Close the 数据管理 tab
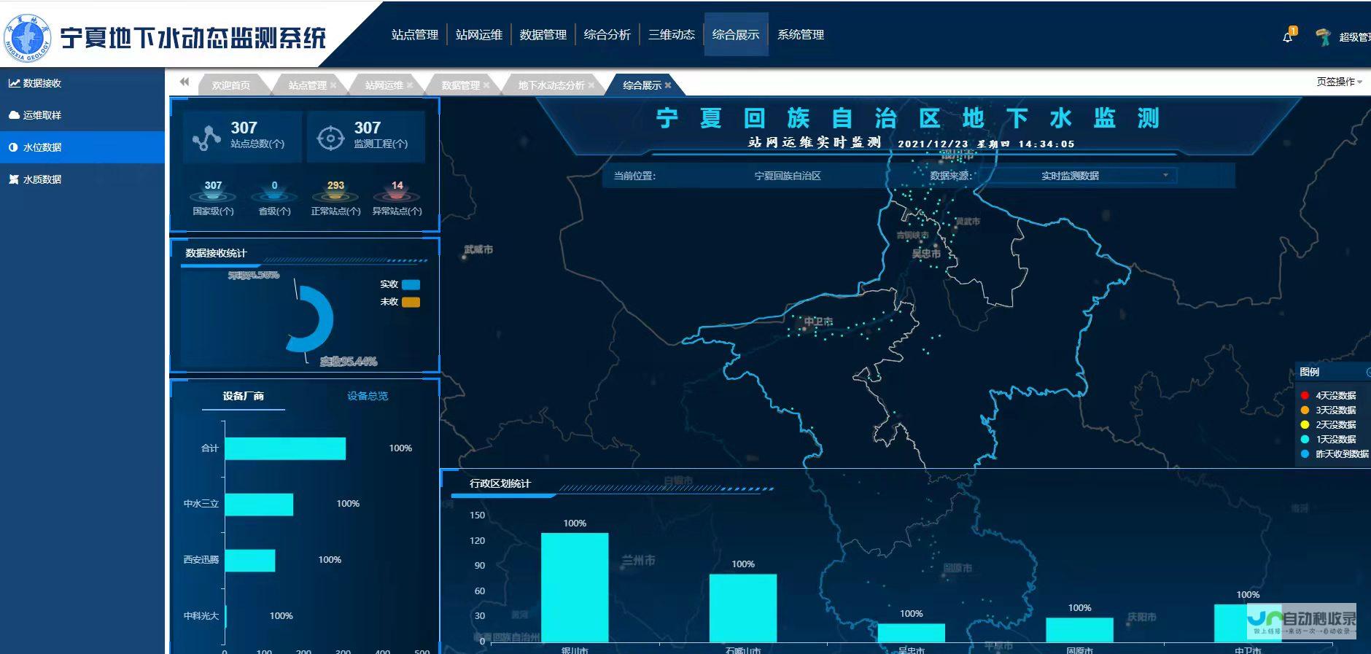 coord(486,85)
